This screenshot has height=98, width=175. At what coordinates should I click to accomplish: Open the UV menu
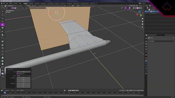(x=45, y=8)
